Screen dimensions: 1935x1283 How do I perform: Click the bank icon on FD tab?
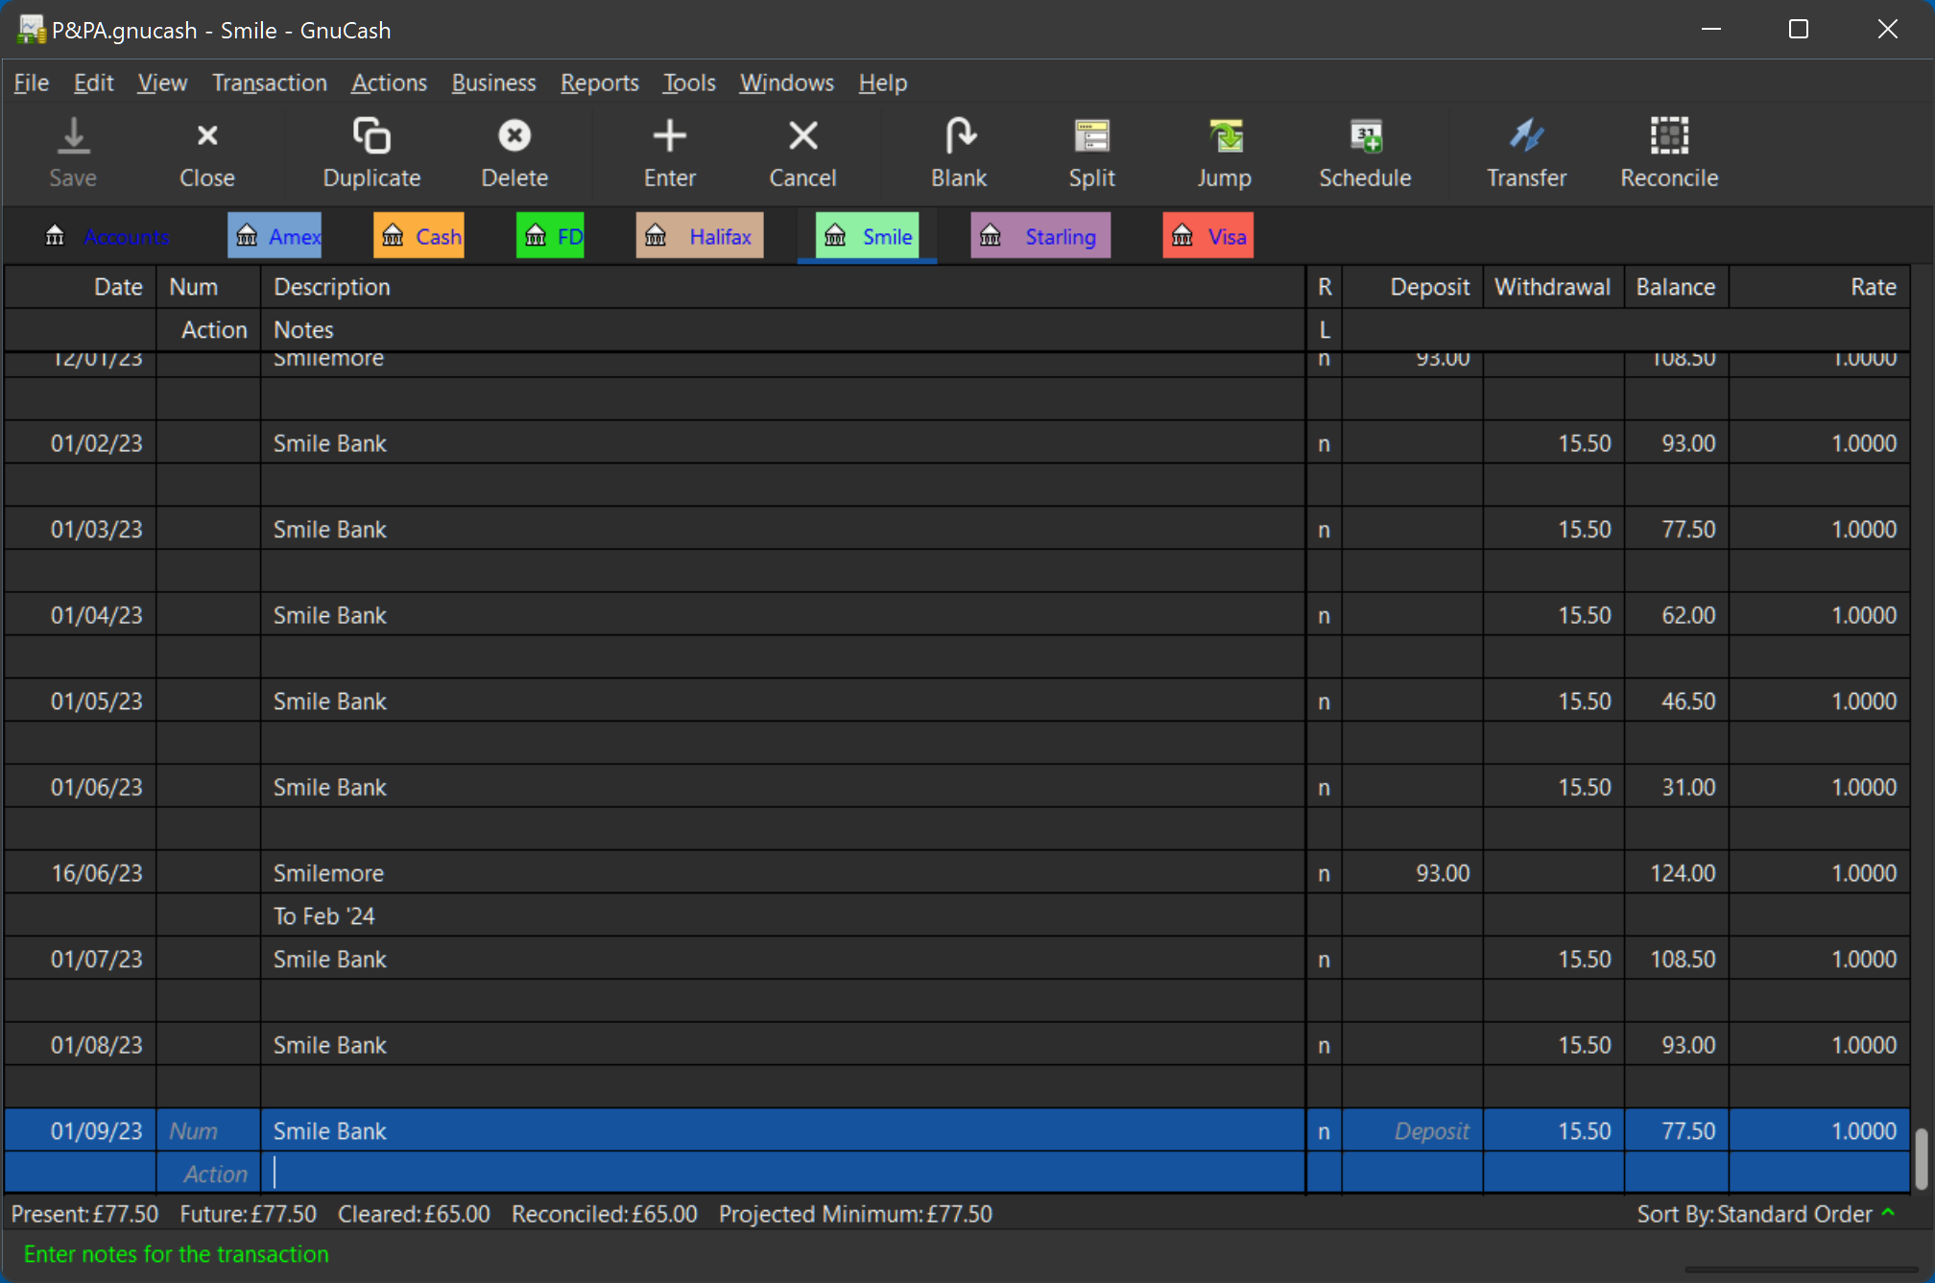[x=536, y=236]
